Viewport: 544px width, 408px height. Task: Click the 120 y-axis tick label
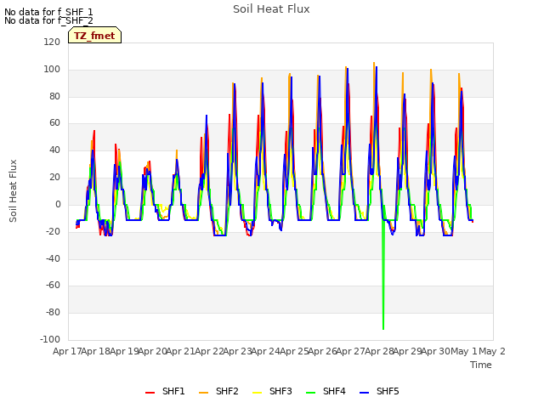coord(52,42)
